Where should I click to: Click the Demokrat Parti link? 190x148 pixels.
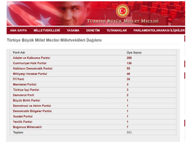pyautogui.click(x=24, y=95)
